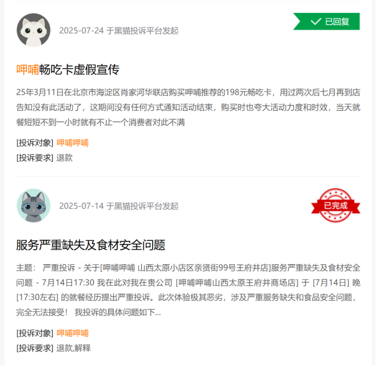Open first complaint description about 198元畅吃卡
Screen dimensions: 376x366
188,107
